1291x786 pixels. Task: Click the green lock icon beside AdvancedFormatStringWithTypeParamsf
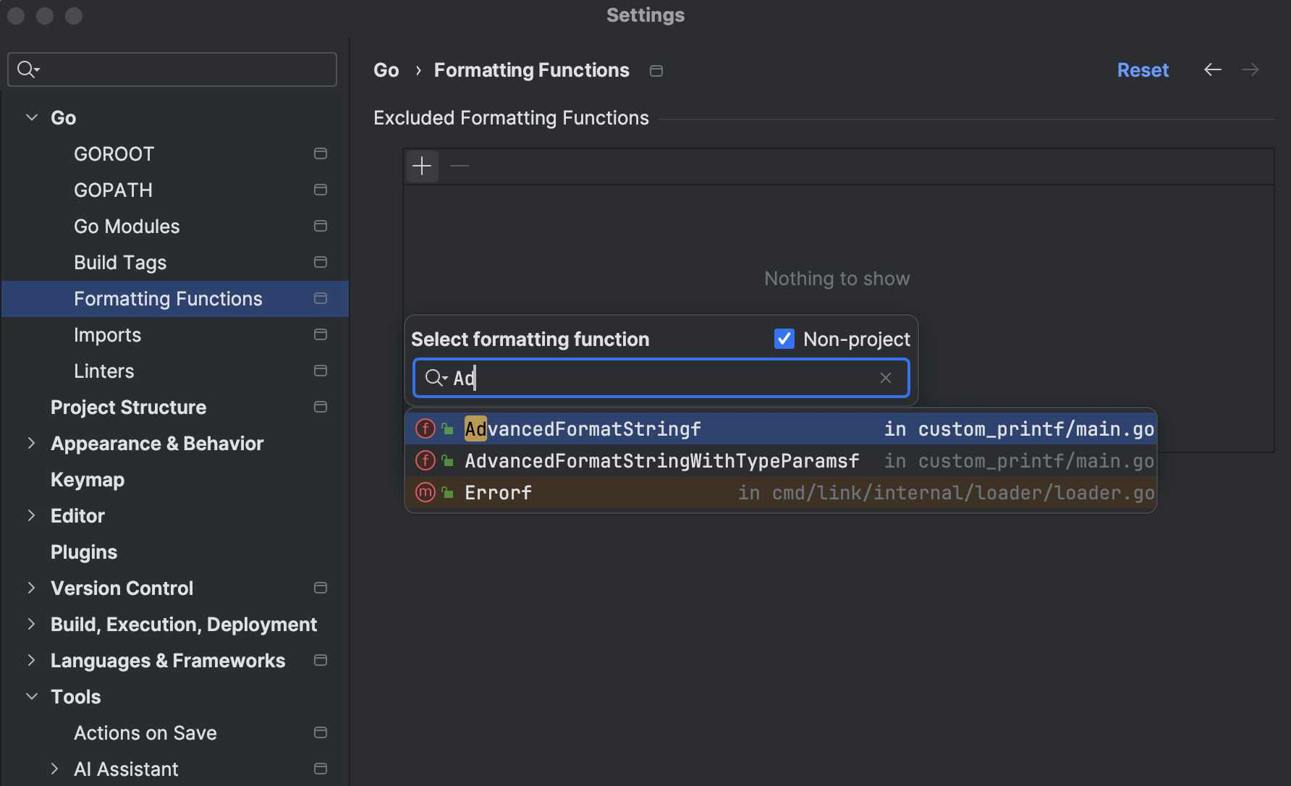[446, 460]
